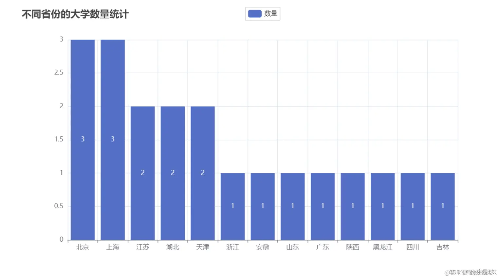Click the value 3 on the y-axis
Screen dimensions: 499x278
pos(62,38)
